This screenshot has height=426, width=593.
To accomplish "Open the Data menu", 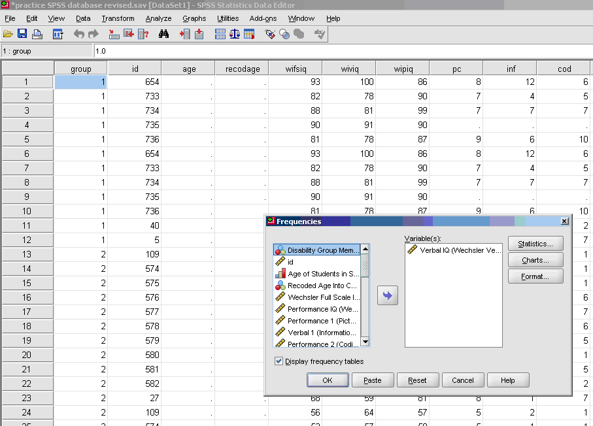I will coord(83,18).
